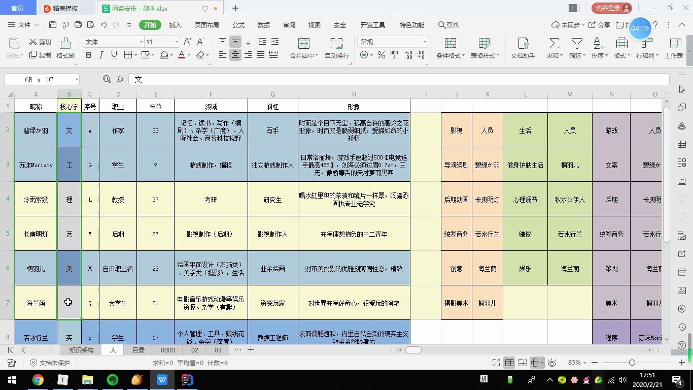This screenshot has height=390, width=693.
Task: Click the zoom magnifier beside fx
Action: point(107,79)
